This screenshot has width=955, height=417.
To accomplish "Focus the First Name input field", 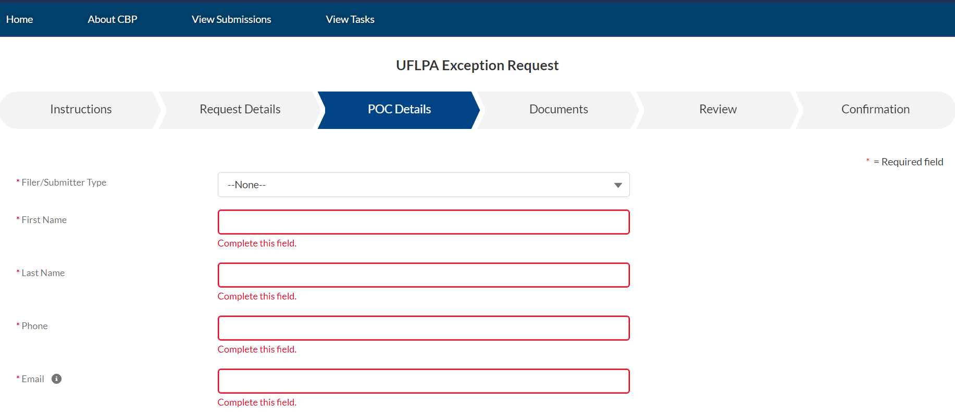I will [x=423, y=222].
